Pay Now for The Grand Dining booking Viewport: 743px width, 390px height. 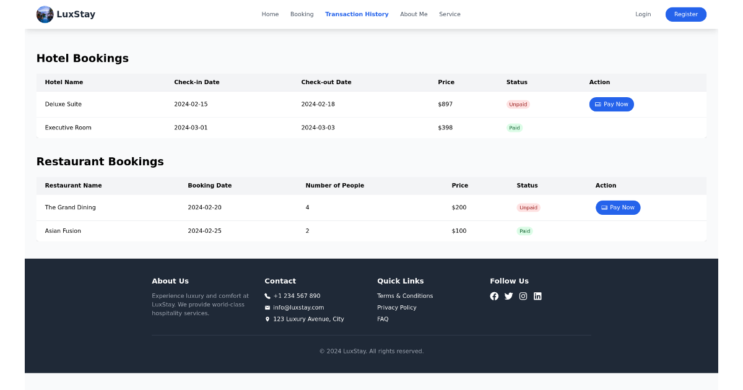pos(618,207)
